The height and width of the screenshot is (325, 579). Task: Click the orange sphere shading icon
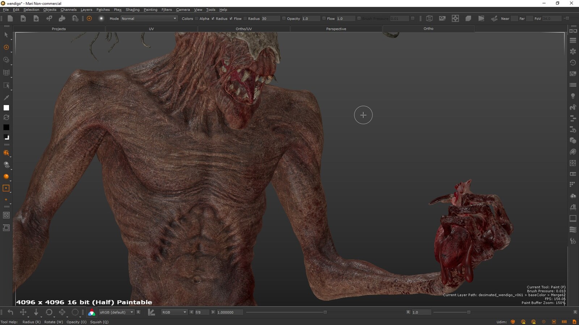6,177
